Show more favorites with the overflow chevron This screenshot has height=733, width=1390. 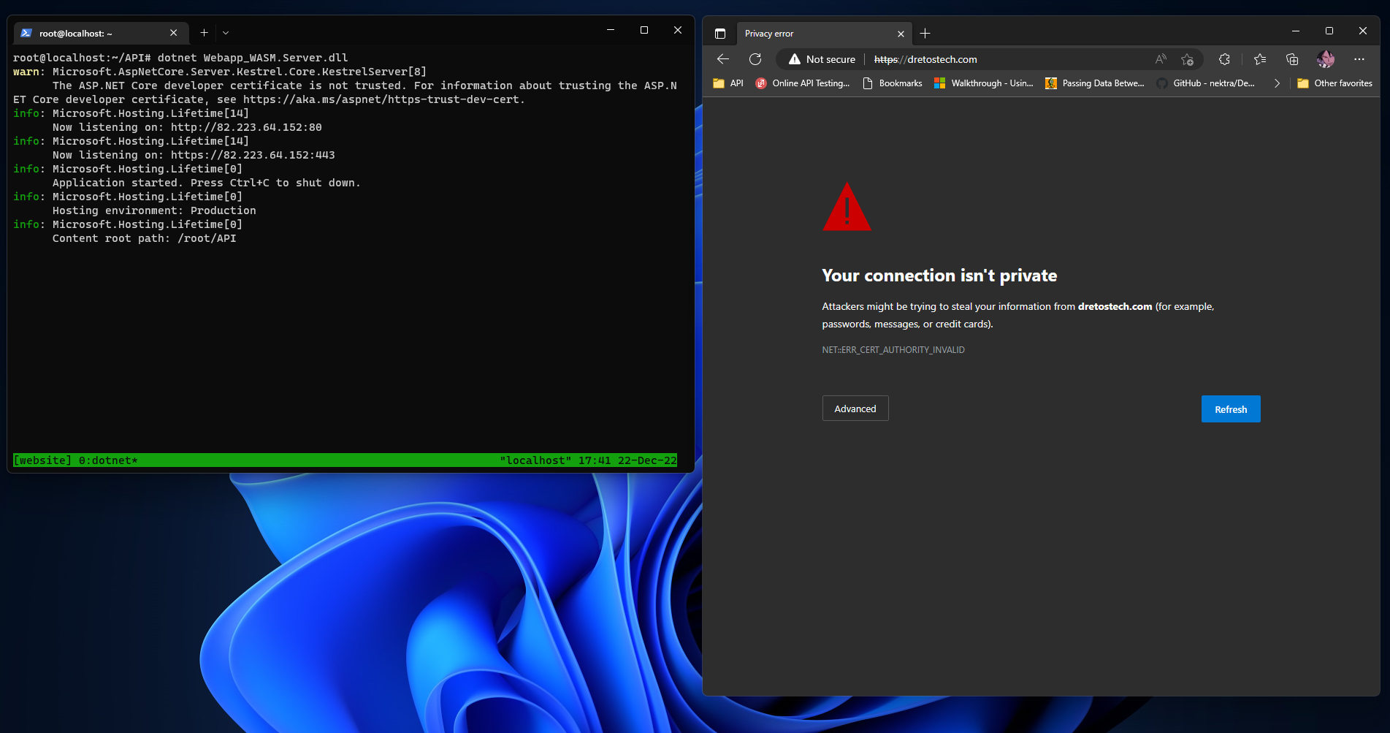pyautogui.click(x=1277, y=83)
